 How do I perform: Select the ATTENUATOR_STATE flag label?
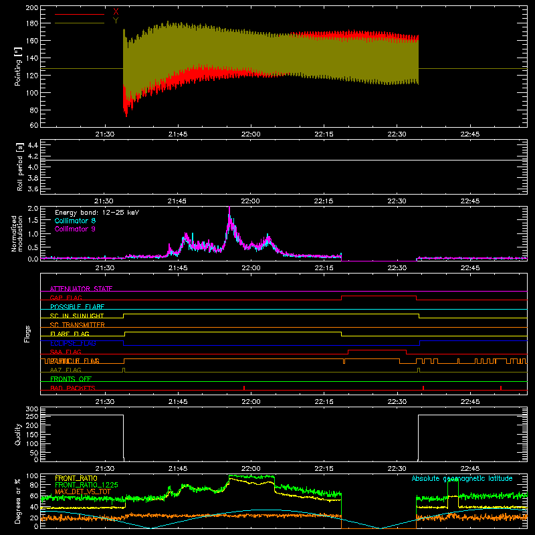81,289
